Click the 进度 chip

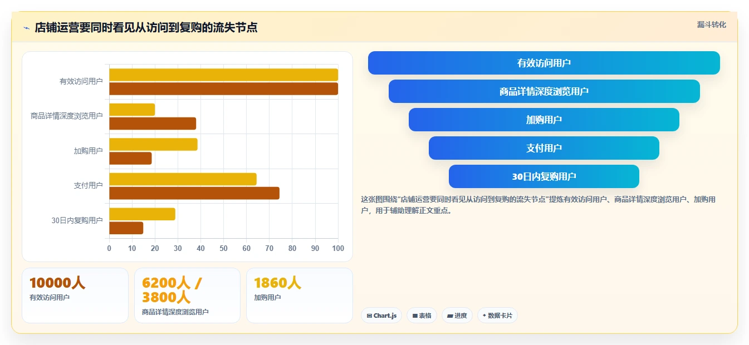[457, 316]
